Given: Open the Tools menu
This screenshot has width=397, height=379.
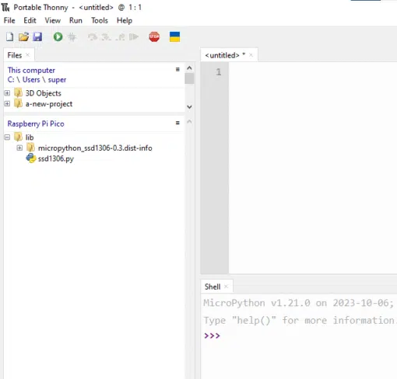Looking at the screenshot, I should pyautogui.click(x=100, y=20).
